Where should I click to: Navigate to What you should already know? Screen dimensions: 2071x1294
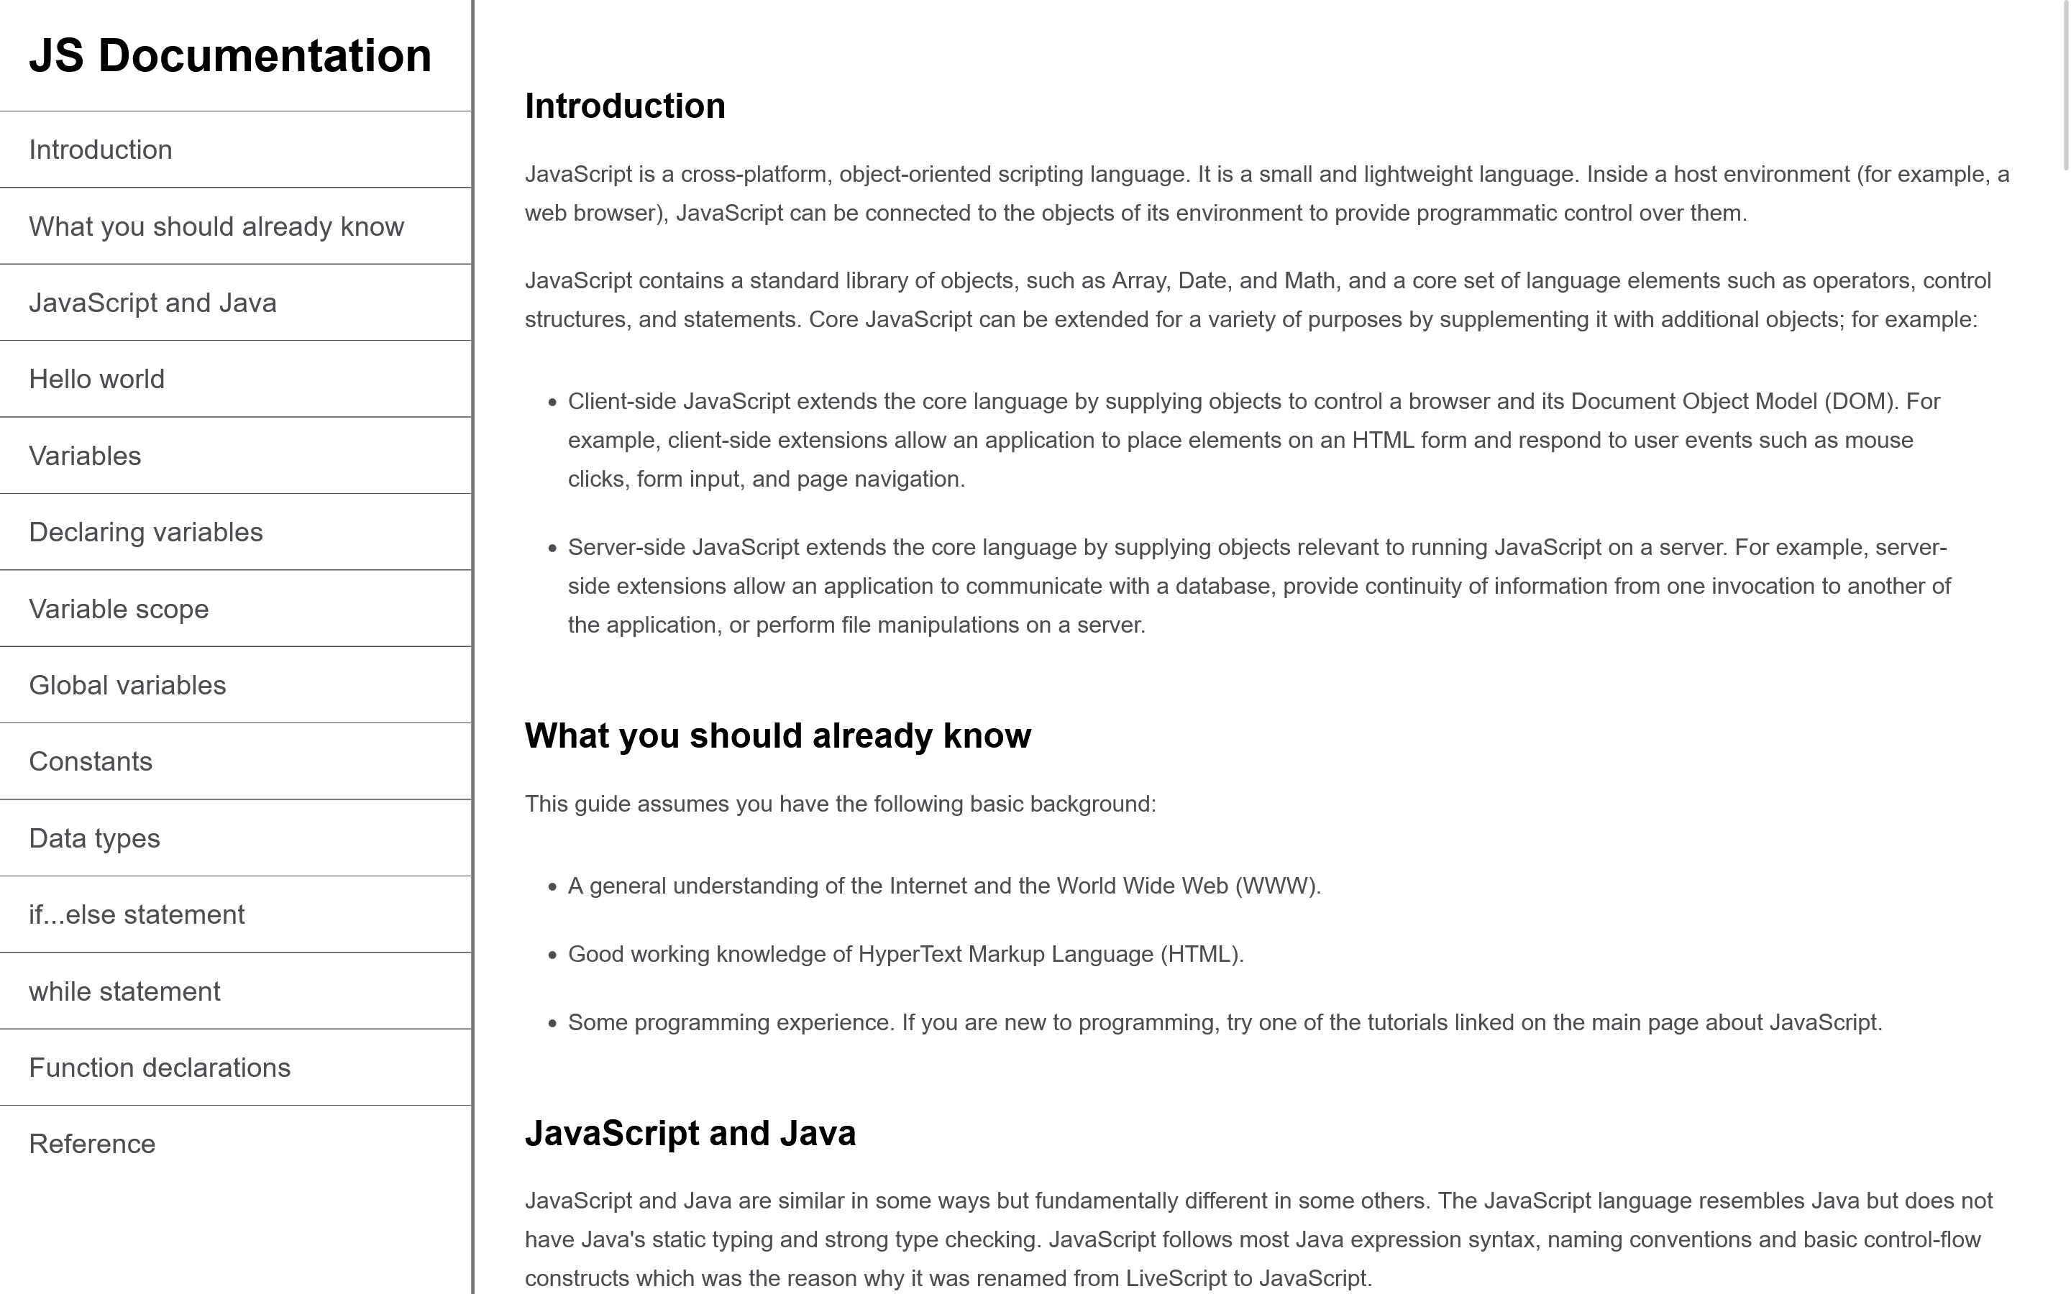(x=216, y=226)
